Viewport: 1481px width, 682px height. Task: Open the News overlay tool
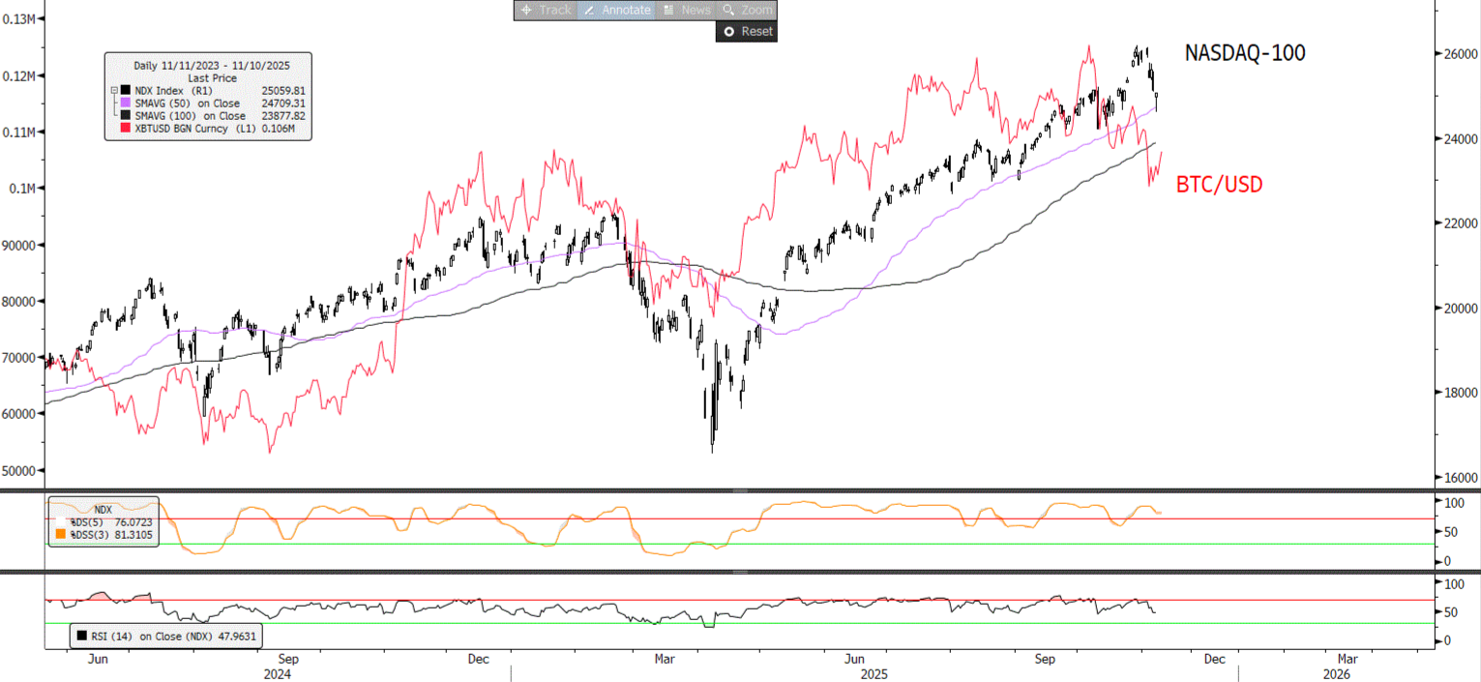click(687, 10)
